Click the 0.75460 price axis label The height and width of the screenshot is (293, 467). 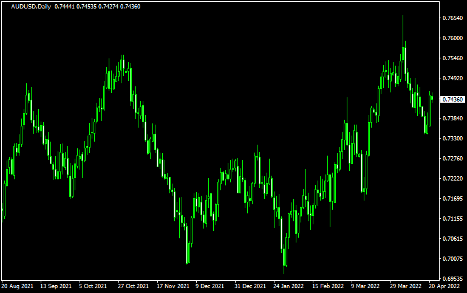click(x=452, y=58)
